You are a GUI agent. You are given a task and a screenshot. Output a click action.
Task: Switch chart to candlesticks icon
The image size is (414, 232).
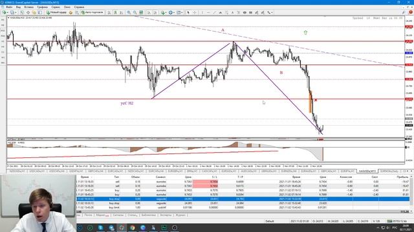(116, 12)
